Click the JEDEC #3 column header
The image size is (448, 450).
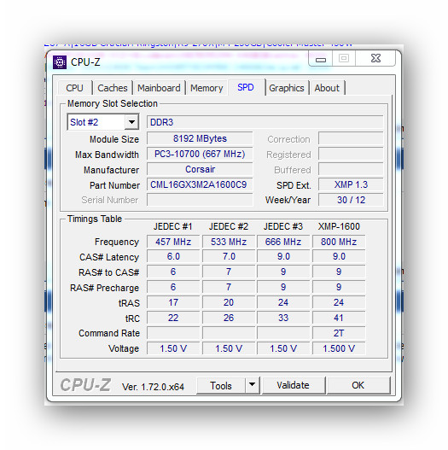(283, 226)
